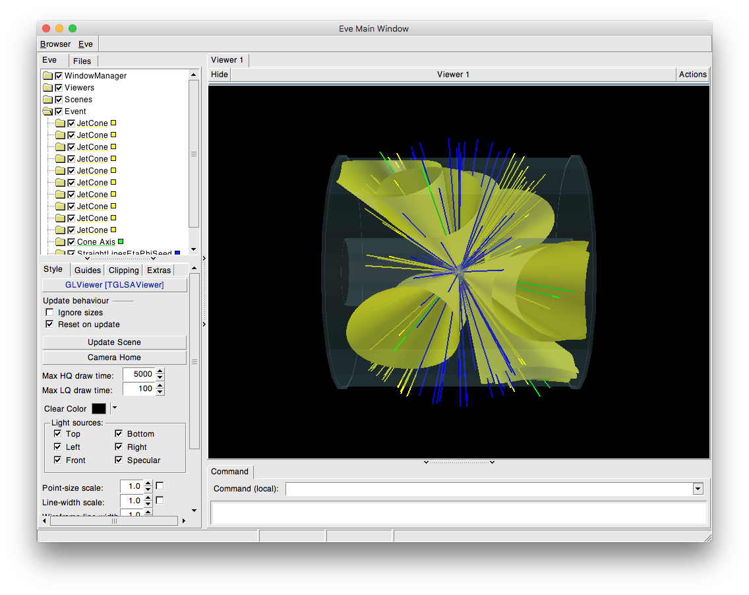The height and width of the screenshot is (595, 749).
Task: Click the green color marker beside Cone Axis
Action: tap(121, 242)
